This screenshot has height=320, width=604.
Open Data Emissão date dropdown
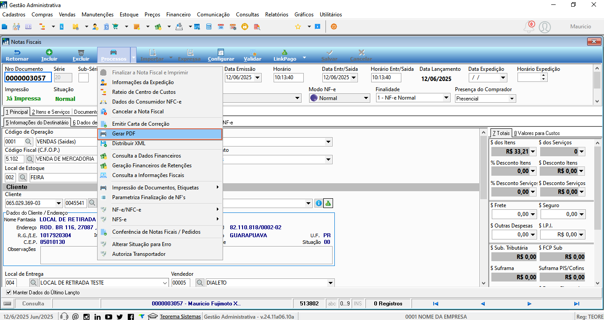point(257,77)
